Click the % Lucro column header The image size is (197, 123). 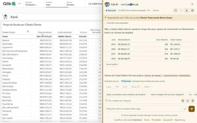(83, 32)
